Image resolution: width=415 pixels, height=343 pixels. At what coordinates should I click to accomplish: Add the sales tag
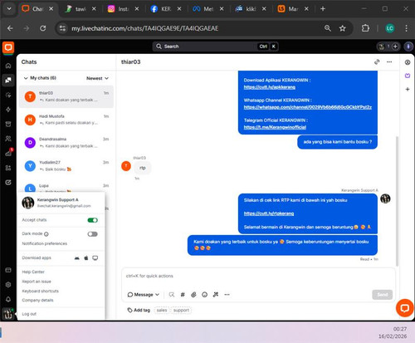pyautogui.click(x=162, y=310)
